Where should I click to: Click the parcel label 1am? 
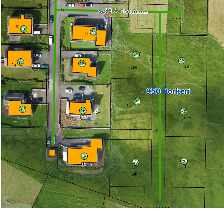click(187, 118)
